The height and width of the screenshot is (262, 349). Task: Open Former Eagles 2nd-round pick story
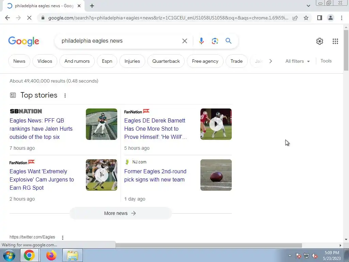click(155, 176)
